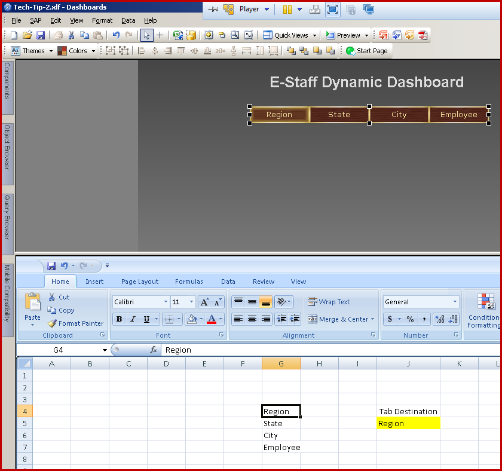Screen dimensions: 502x471
Task: Click the top toolbar Undo arrow
Action: pyautogui.click(x=116, y=35)
